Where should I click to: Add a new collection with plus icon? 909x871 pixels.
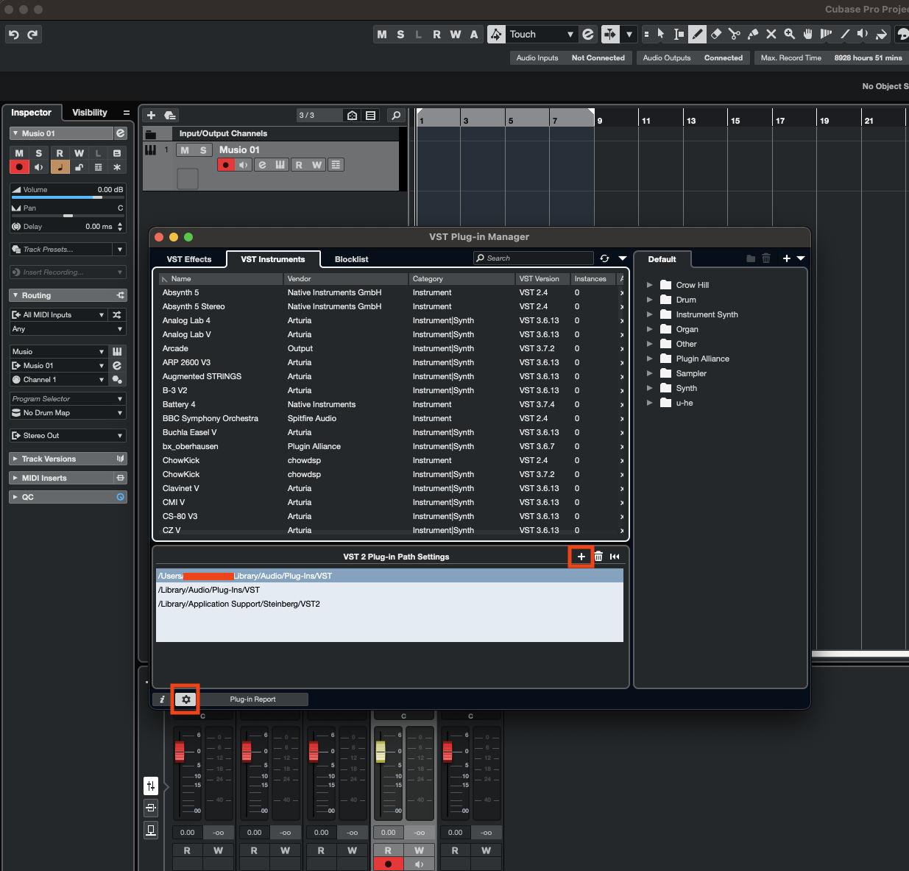(787, 258)
